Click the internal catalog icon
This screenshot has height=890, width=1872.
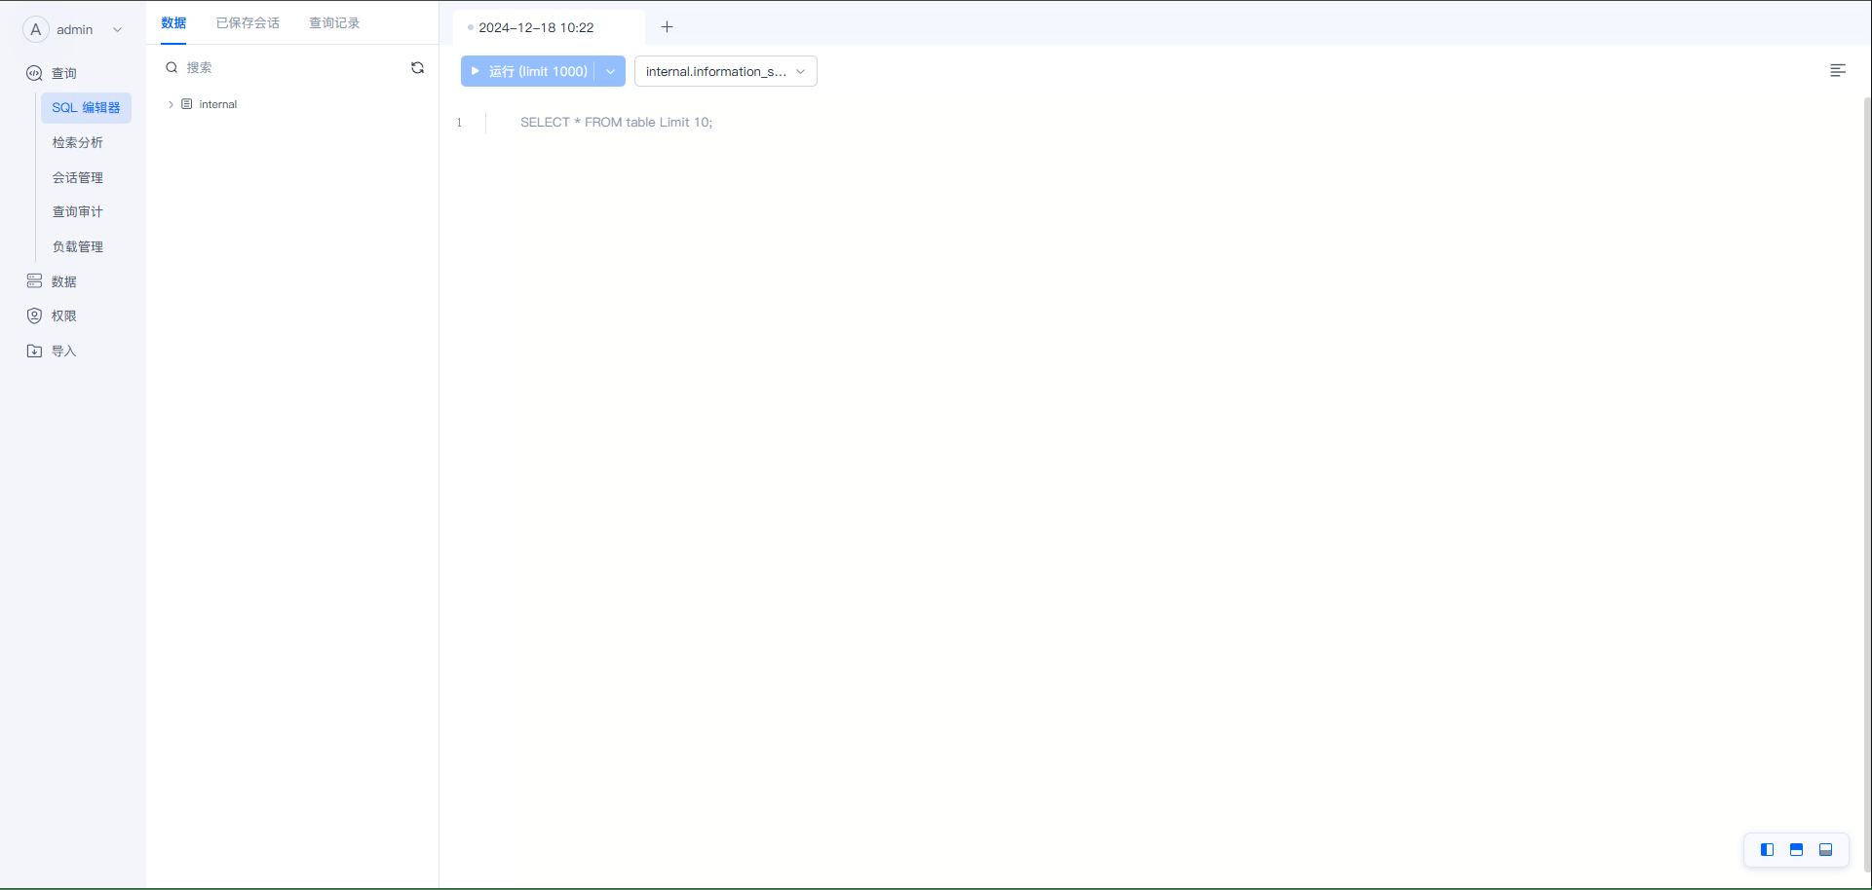click(x=187, y=104)
